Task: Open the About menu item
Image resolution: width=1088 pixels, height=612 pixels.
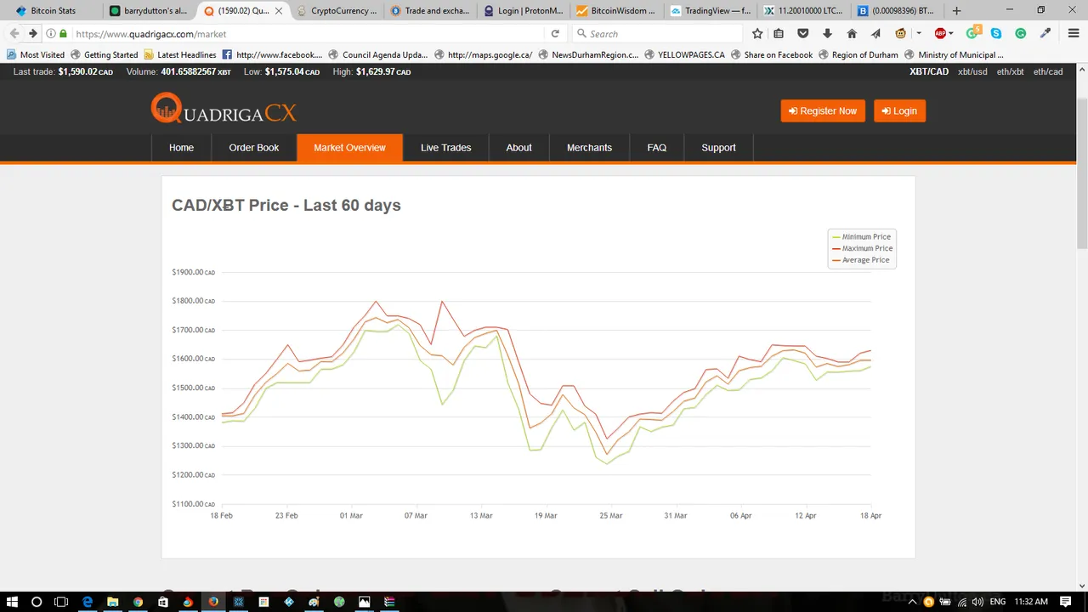Action: [x=518, y=148]
